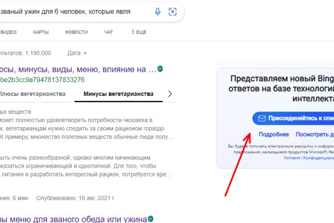Select the Минусы вегетарианства tab
Image resolution: width=334 pixels, height=223 pixels.
[x=118, y=94]
